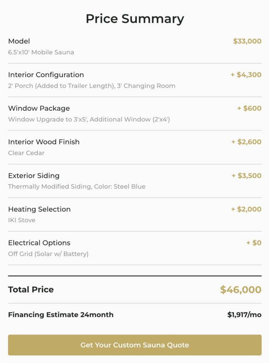This screenshot has width=269, height=363.
Task: Click the Heating Selection label
Action: 39,209
